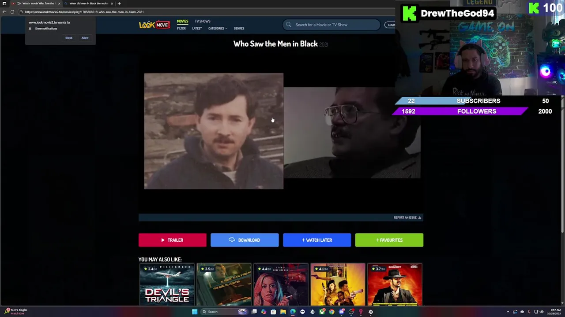Add movie to Watch Later
Image resolution: width=565 pixels, height=317 pixels.
click(x=317, y=240)
